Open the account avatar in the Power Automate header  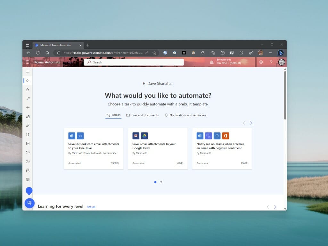(x=281, y=62)
